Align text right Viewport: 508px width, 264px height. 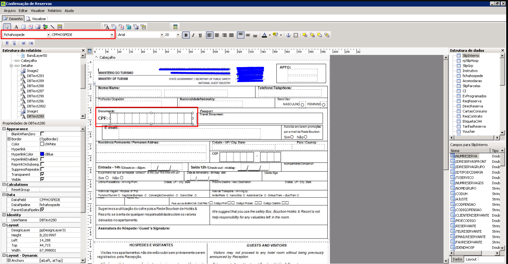tap(224, 35)
